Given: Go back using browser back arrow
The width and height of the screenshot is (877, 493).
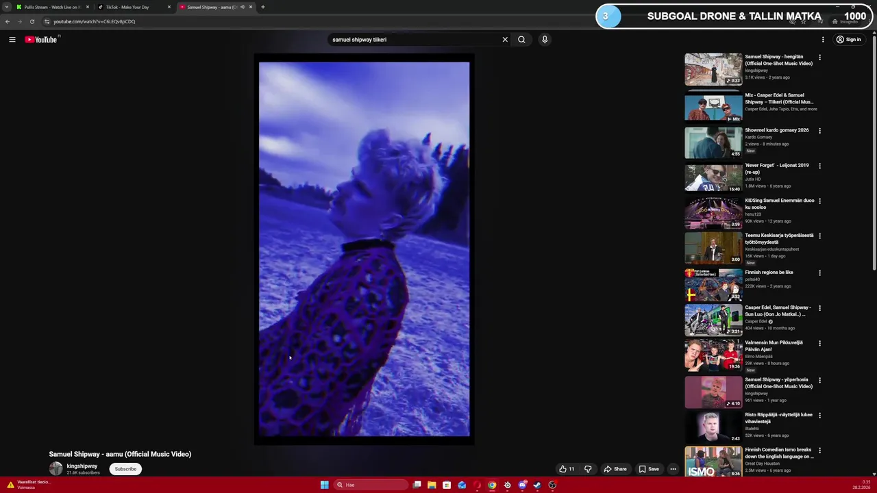Looking at the screenshot, I should (8, 21).
